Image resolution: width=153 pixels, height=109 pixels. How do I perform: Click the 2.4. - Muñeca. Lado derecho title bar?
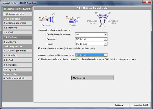[x=92, y=8]
